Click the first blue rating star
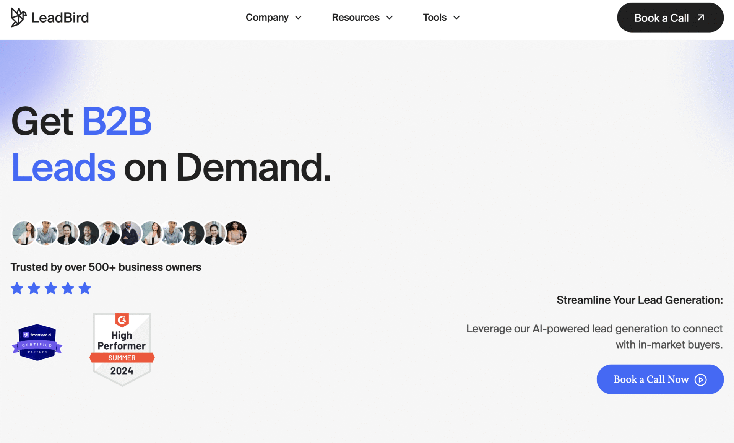This screenshot has width=734, height=443. (17, 288)
